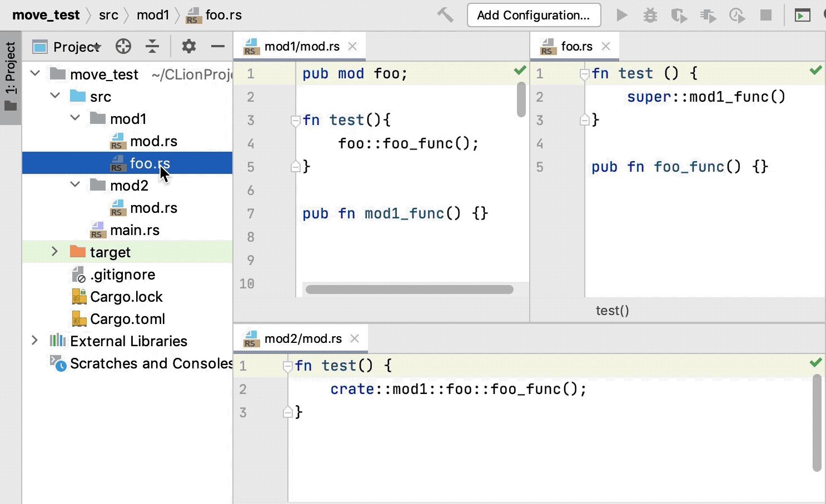Click inspection checkmark in mod2/mod.rs editor

tap(815, 363)
